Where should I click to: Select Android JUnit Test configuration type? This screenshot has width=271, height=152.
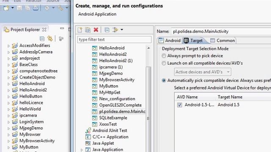point(110,130)
